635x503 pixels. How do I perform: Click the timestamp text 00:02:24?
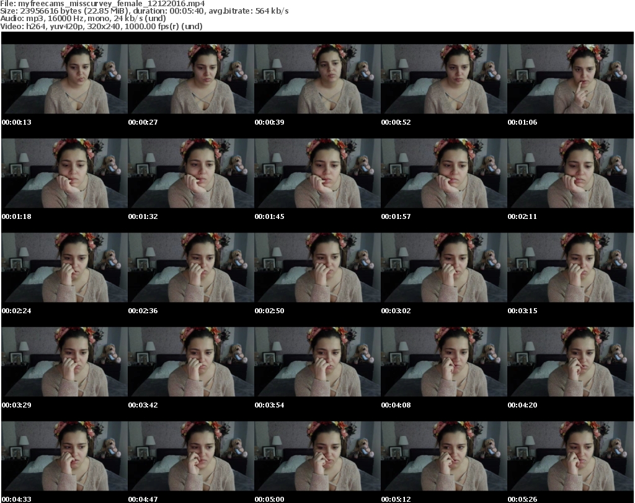[x=17, y=311]
